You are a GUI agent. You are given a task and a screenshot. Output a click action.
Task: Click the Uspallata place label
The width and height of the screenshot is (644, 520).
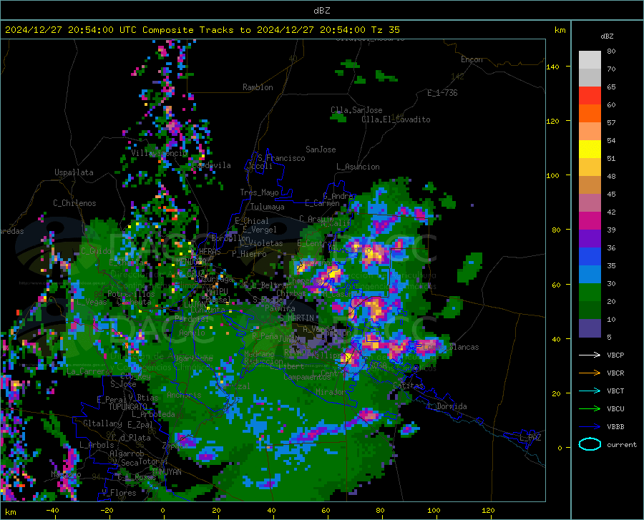(x=74, y=172)
